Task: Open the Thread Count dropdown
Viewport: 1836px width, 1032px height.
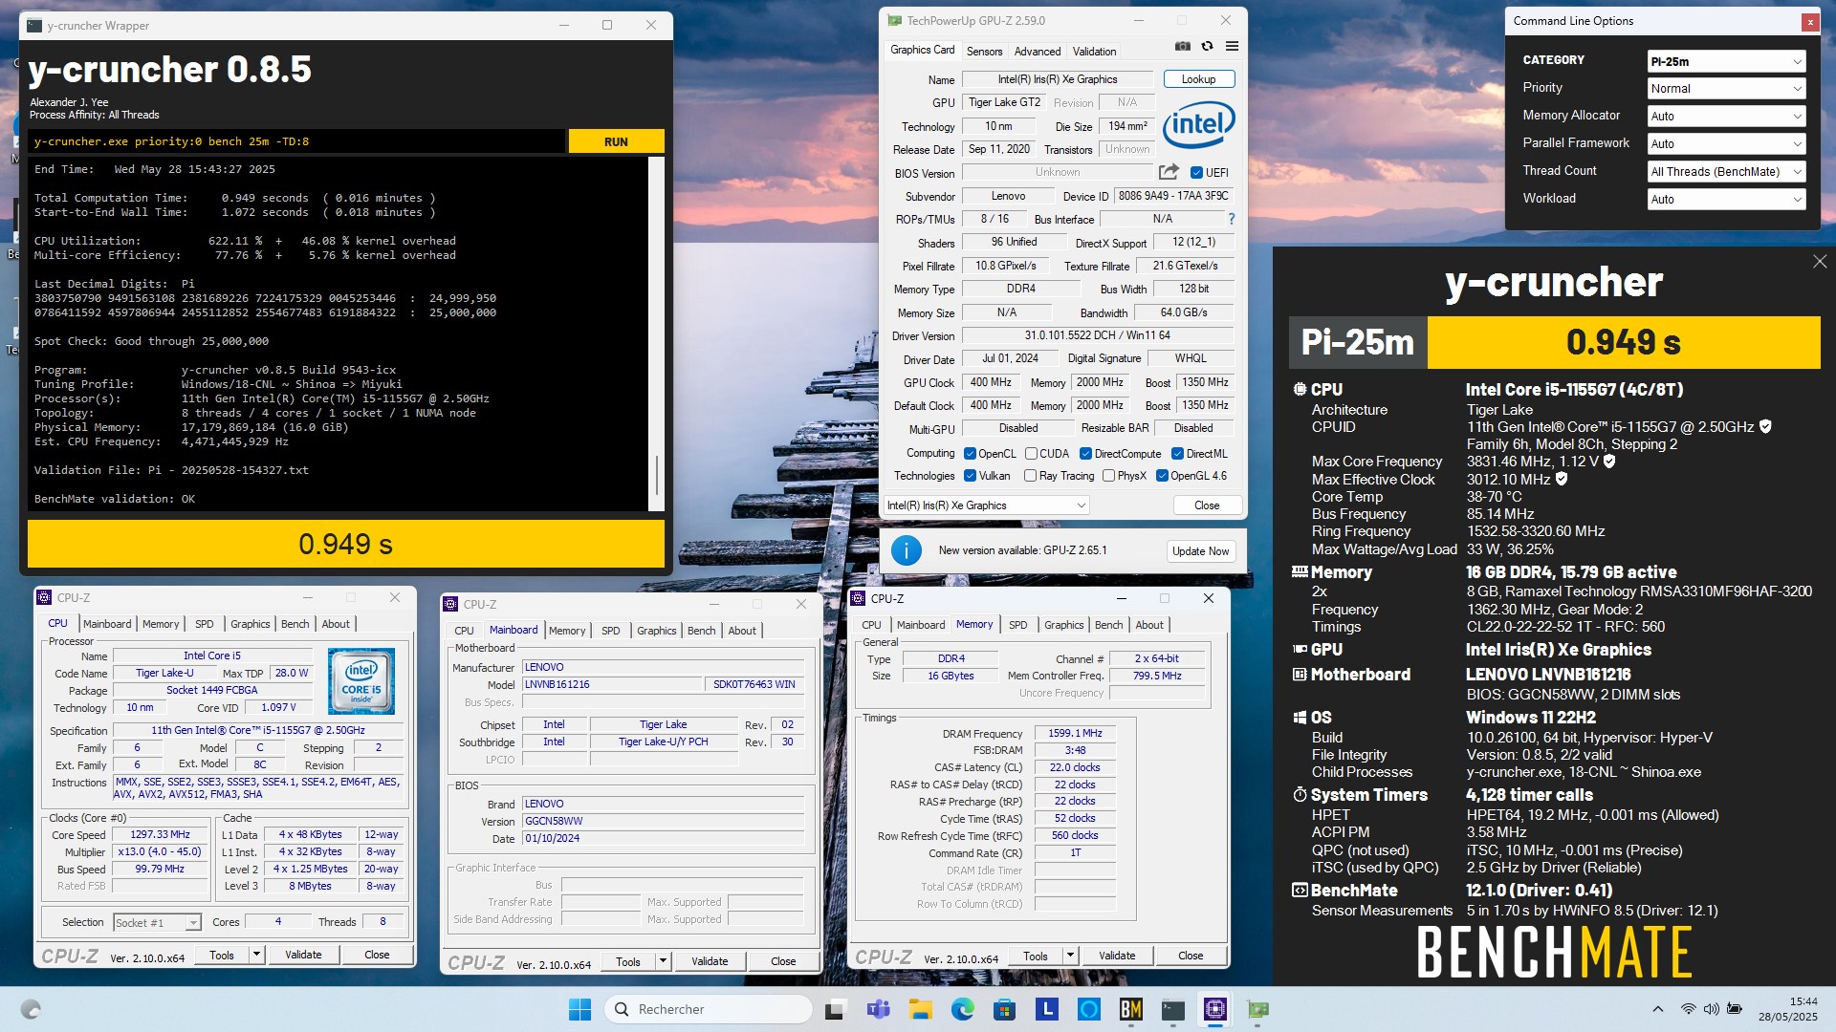Action: point(1726,172)
